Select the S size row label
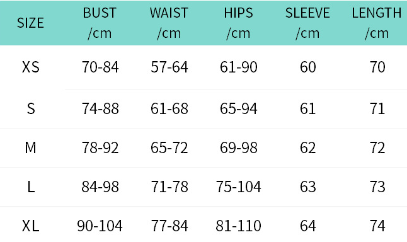The image size is (407, 242). click(31, 108)
